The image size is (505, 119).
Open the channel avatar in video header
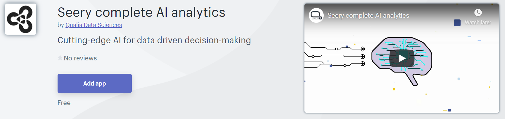pos(316,15)
